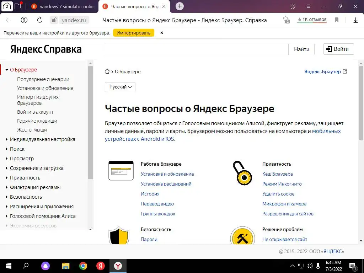Go back with the left arrow
Screen dimensions: 364x273
coord(9,20)
